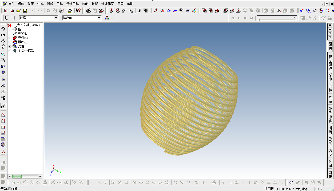
Task: Click the sweep feature icon
Action: click(124, 11)
